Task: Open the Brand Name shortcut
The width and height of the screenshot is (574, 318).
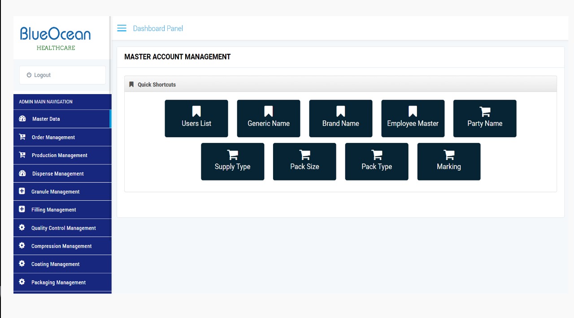Action: [x=341, y=119]
